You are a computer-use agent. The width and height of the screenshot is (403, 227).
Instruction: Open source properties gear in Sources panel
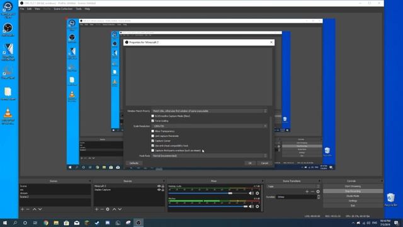108,209
